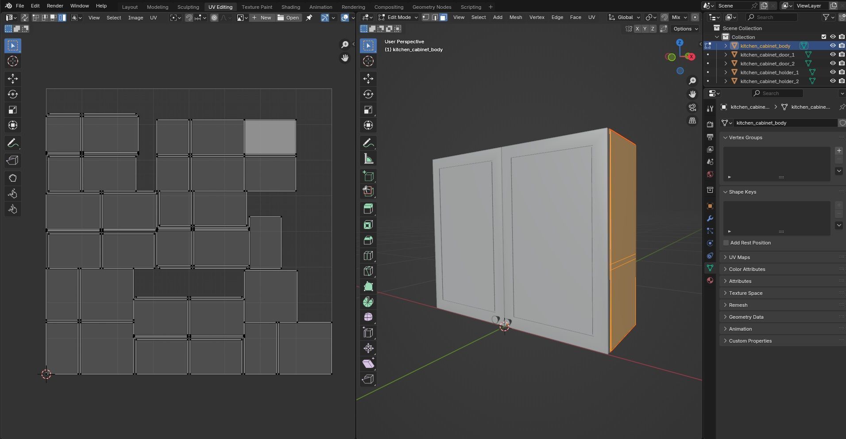The height and width of the screenshot is (439, 846).
Task: Add a new vertex group
Action: [x=839, y=151]
